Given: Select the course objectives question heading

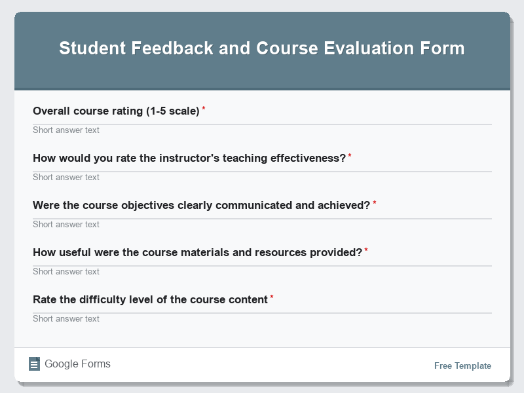Looking at the screenshot, I should click(x=201, y=204).
